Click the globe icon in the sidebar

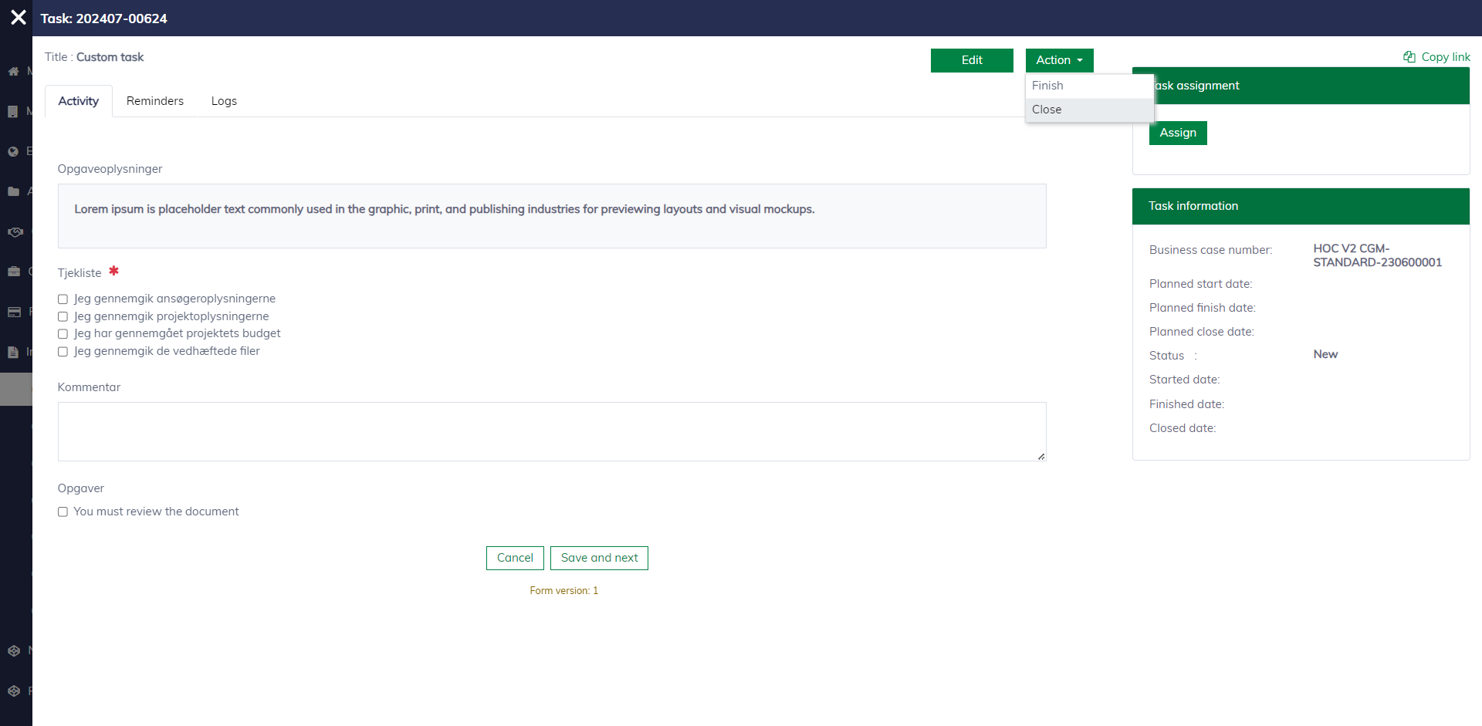click(13, 151)
